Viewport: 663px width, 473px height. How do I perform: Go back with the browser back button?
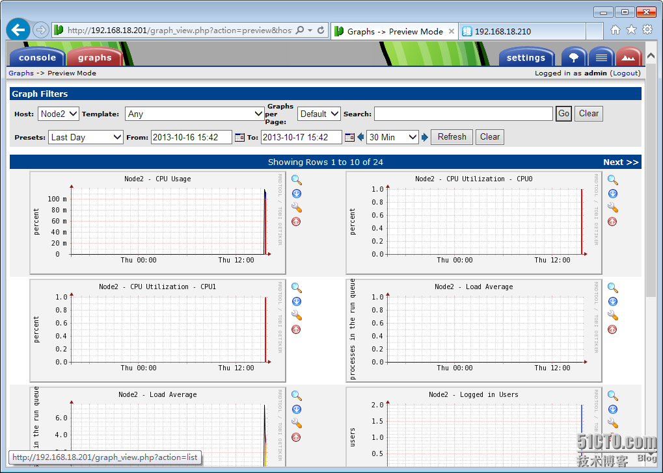[18, 30]
